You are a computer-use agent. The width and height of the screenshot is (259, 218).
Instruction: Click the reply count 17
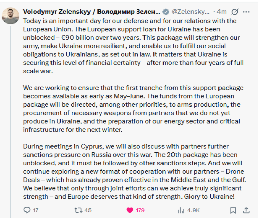tap(36, 210)
